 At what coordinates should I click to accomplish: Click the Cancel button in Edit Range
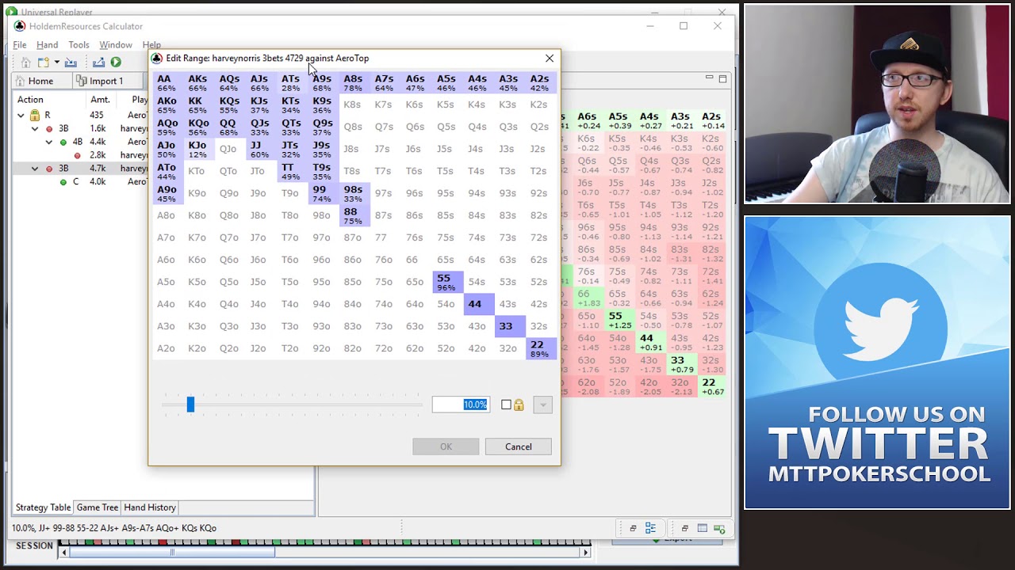coord(519,446)
